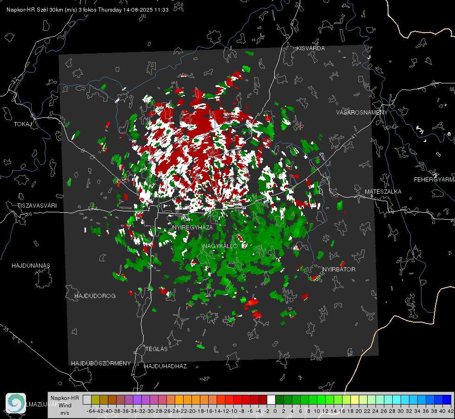Click the m/s unit label
Image resolution: width=455 pixels, height=419 pixels.
click(65, 413)
